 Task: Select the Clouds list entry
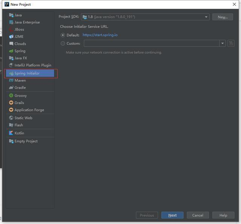point(30,44)
